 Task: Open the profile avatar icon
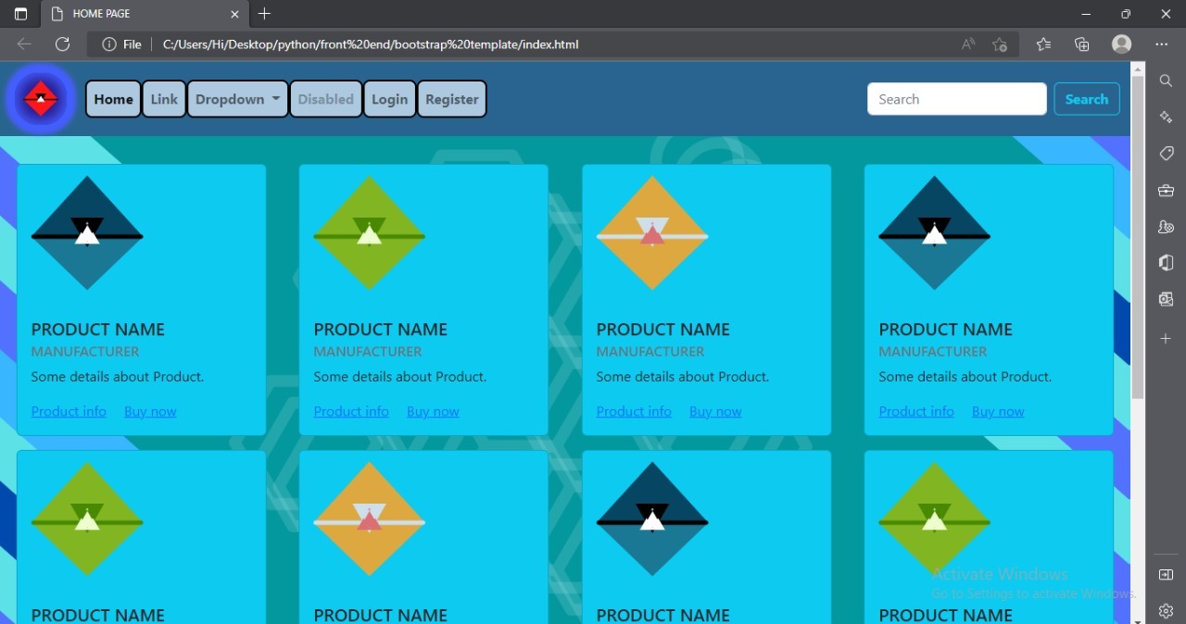click(x=1122, y=44)
